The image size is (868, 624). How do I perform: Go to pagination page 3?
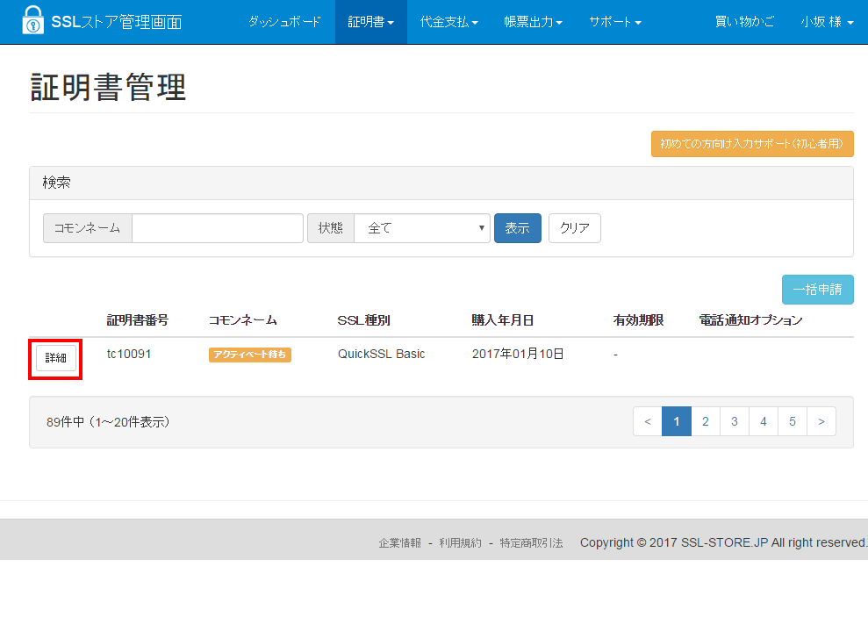point(735,421)
